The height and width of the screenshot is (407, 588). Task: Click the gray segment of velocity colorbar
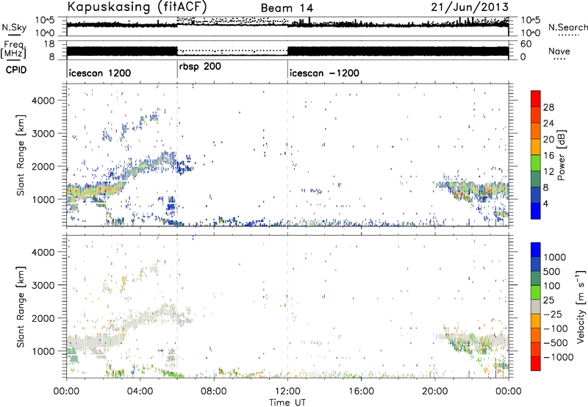536,306
